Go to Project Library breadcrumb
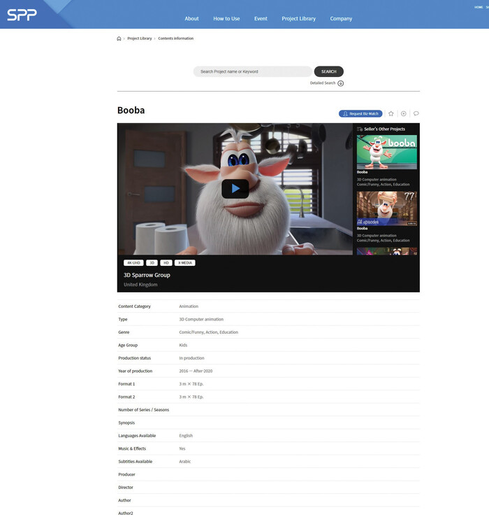489x517 pixels. [x=140, y=38]
